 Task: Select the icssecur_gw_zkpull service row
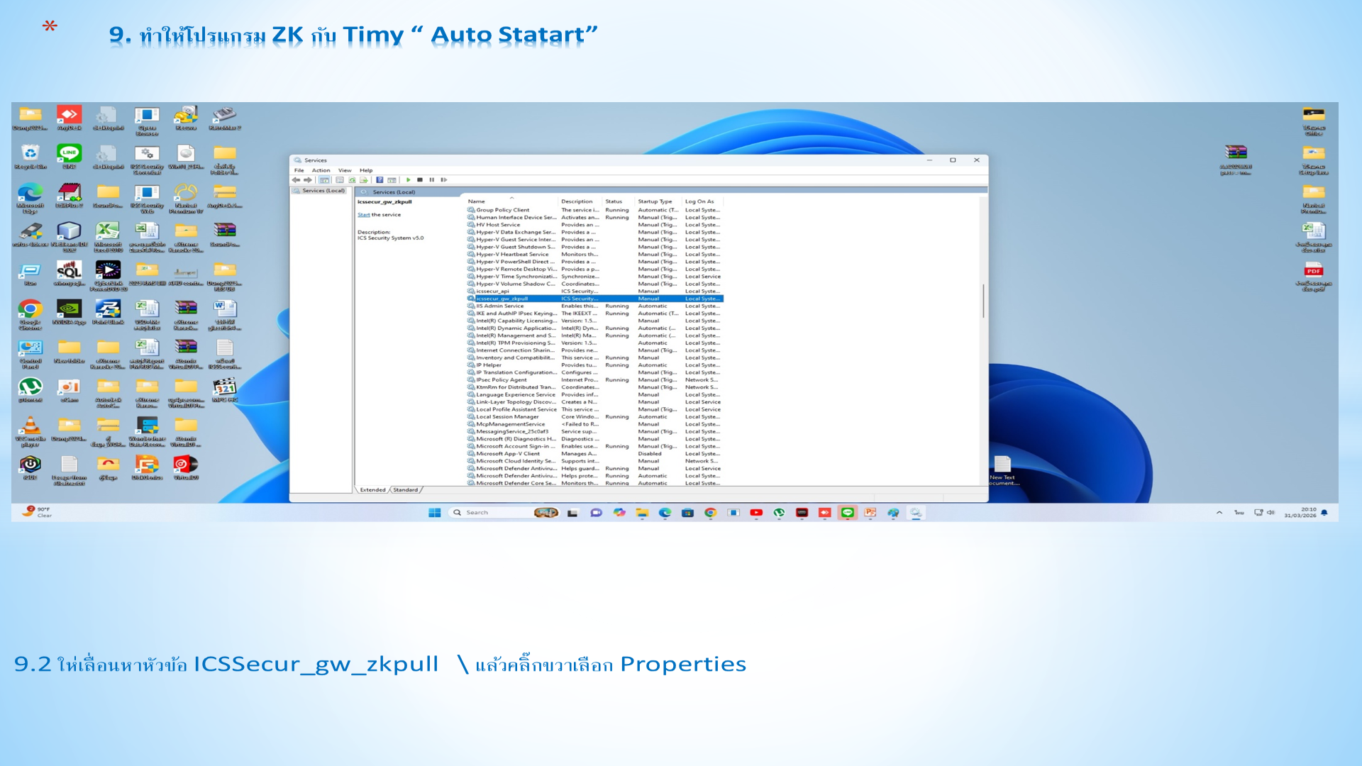(594, 299)
